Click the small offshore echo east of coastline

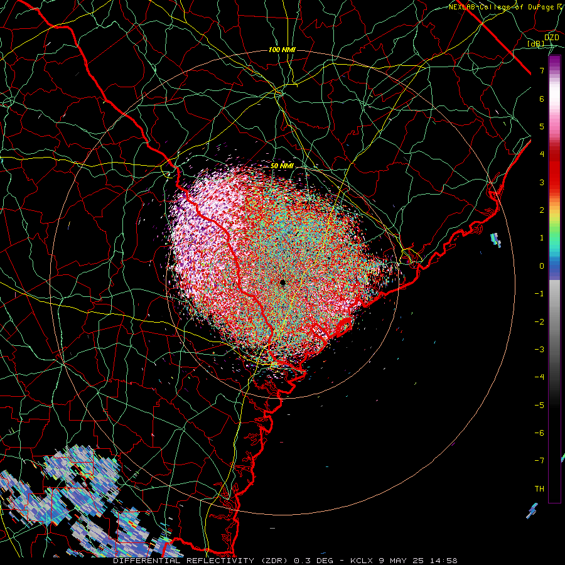click(496, 240)
